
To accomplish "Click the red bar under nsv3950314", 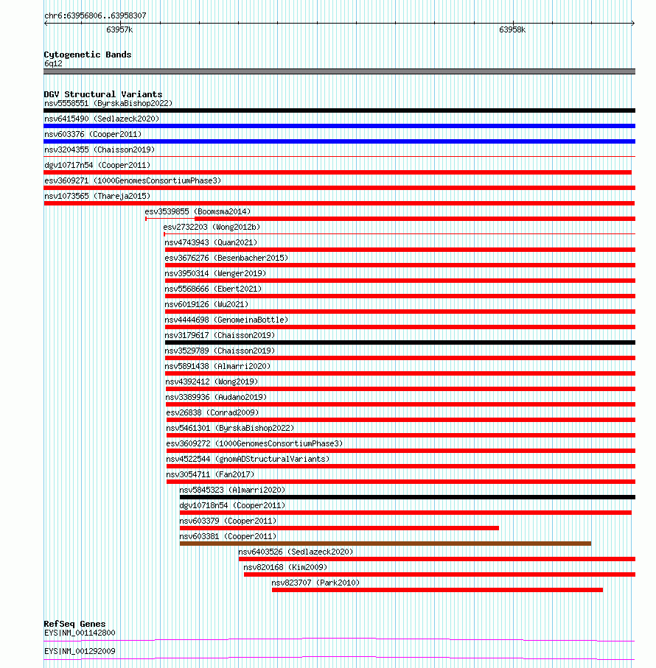I will pos(400,281).
